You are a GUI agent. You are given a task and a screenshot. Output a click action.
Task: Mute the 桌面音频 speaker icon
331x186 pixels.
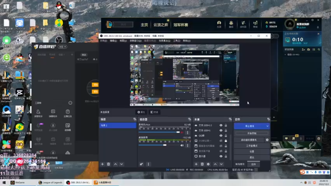click(182, 145)
